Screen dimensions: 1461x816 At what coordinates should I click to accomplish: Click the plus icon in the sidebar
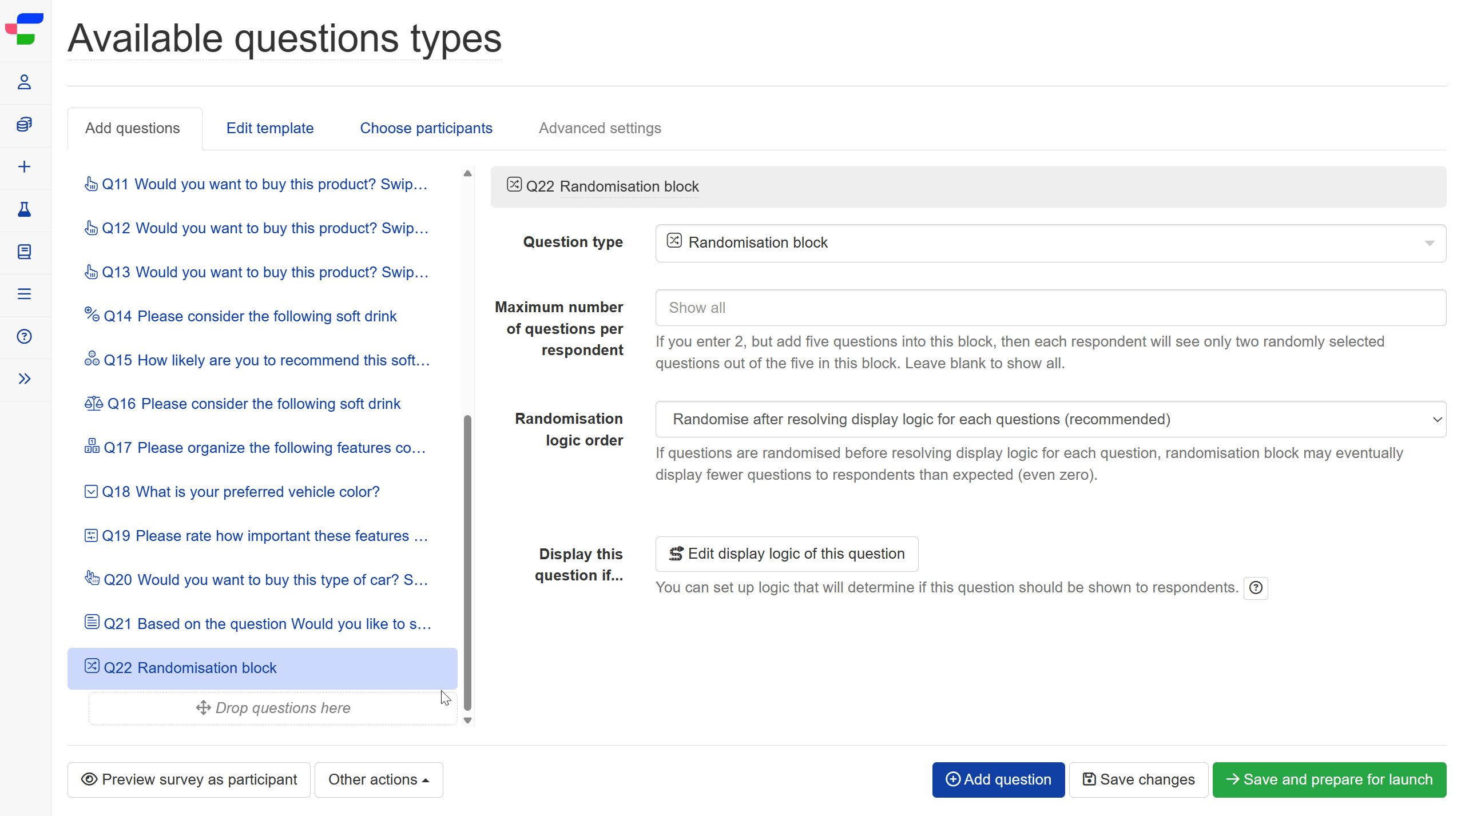24,166
